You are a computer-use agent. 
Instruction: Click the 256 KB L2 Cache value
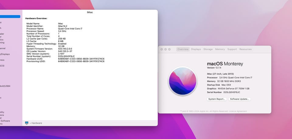pos(62,39)
